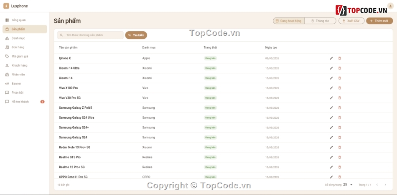Screen dimensions: 397x195
Task: Edit Vivo V30 Pro 5G
Action: tap(331, 98)
